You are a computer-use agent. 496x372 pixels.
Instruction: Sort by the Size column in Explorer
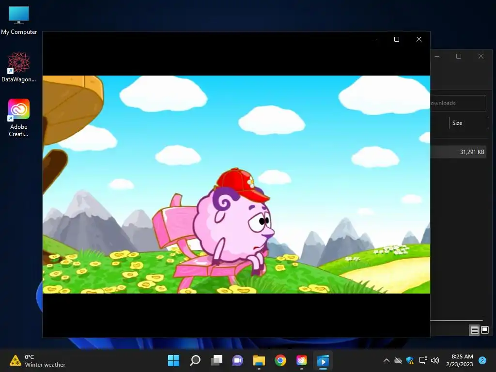468,123
